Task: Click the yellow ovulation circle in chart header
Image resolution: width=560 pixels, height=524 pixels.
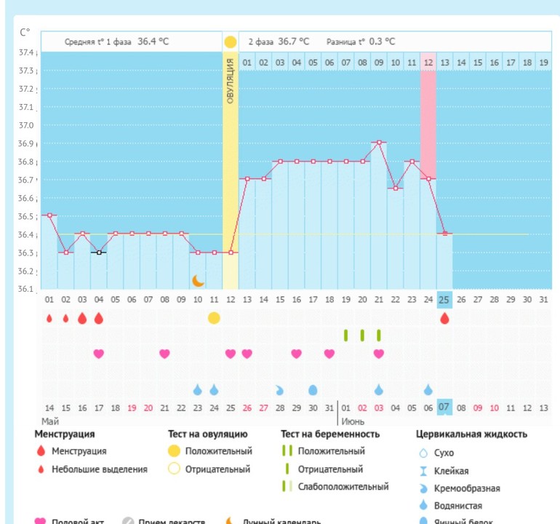Action: tap(231, 42)
